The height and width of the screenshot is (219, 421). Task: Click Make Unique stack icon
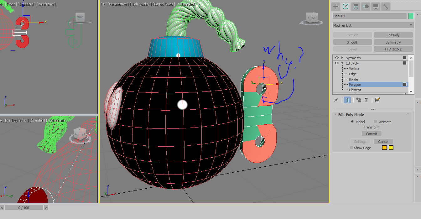coord(359,100)
